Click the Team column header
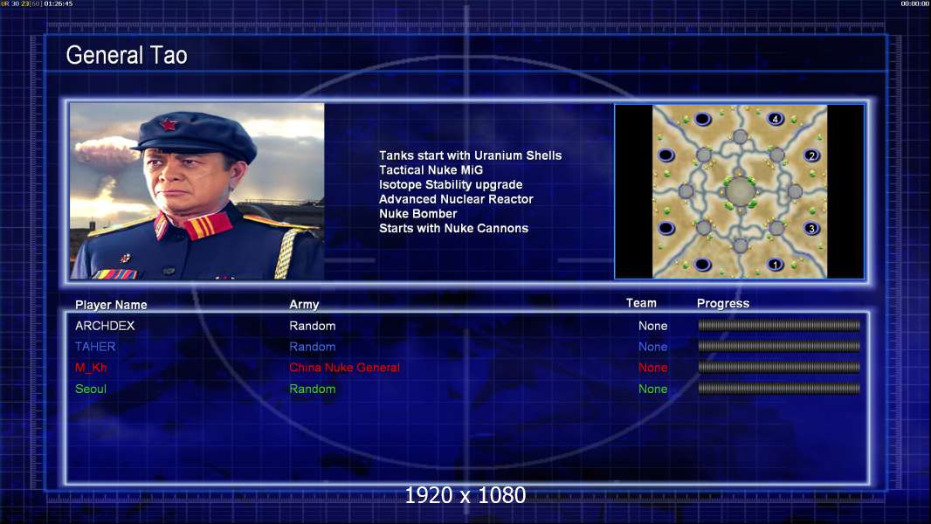931x524 pixels. pyautogui.click(x=641, y=303)
